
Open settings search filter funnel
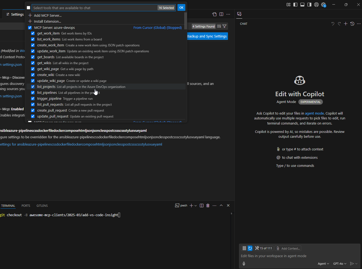coord(224,26)
